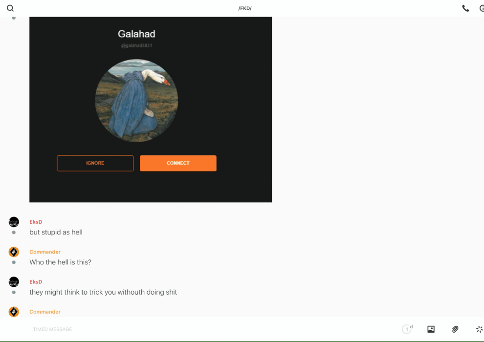Image resolution: width=484 pixels, height=342 pixels.
Task: Click EksD's avatar beside 'but stupid as hell'
Action: pos(14,222)
